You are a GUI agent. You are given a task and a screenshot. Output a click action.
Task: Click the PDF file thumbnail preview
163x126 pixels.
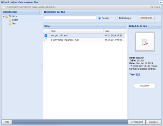(145, 42)
